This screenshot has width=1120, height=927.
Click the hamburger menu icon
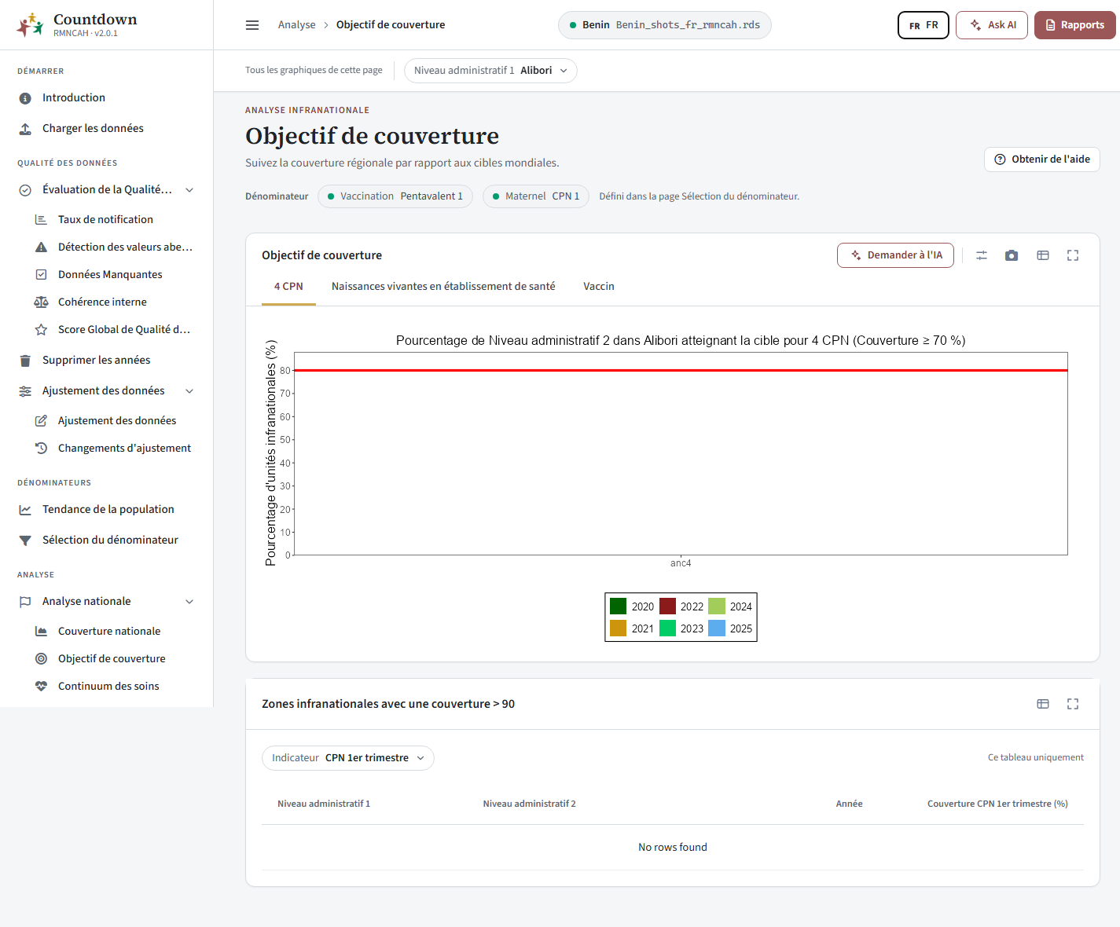click(x=252, y=25)
